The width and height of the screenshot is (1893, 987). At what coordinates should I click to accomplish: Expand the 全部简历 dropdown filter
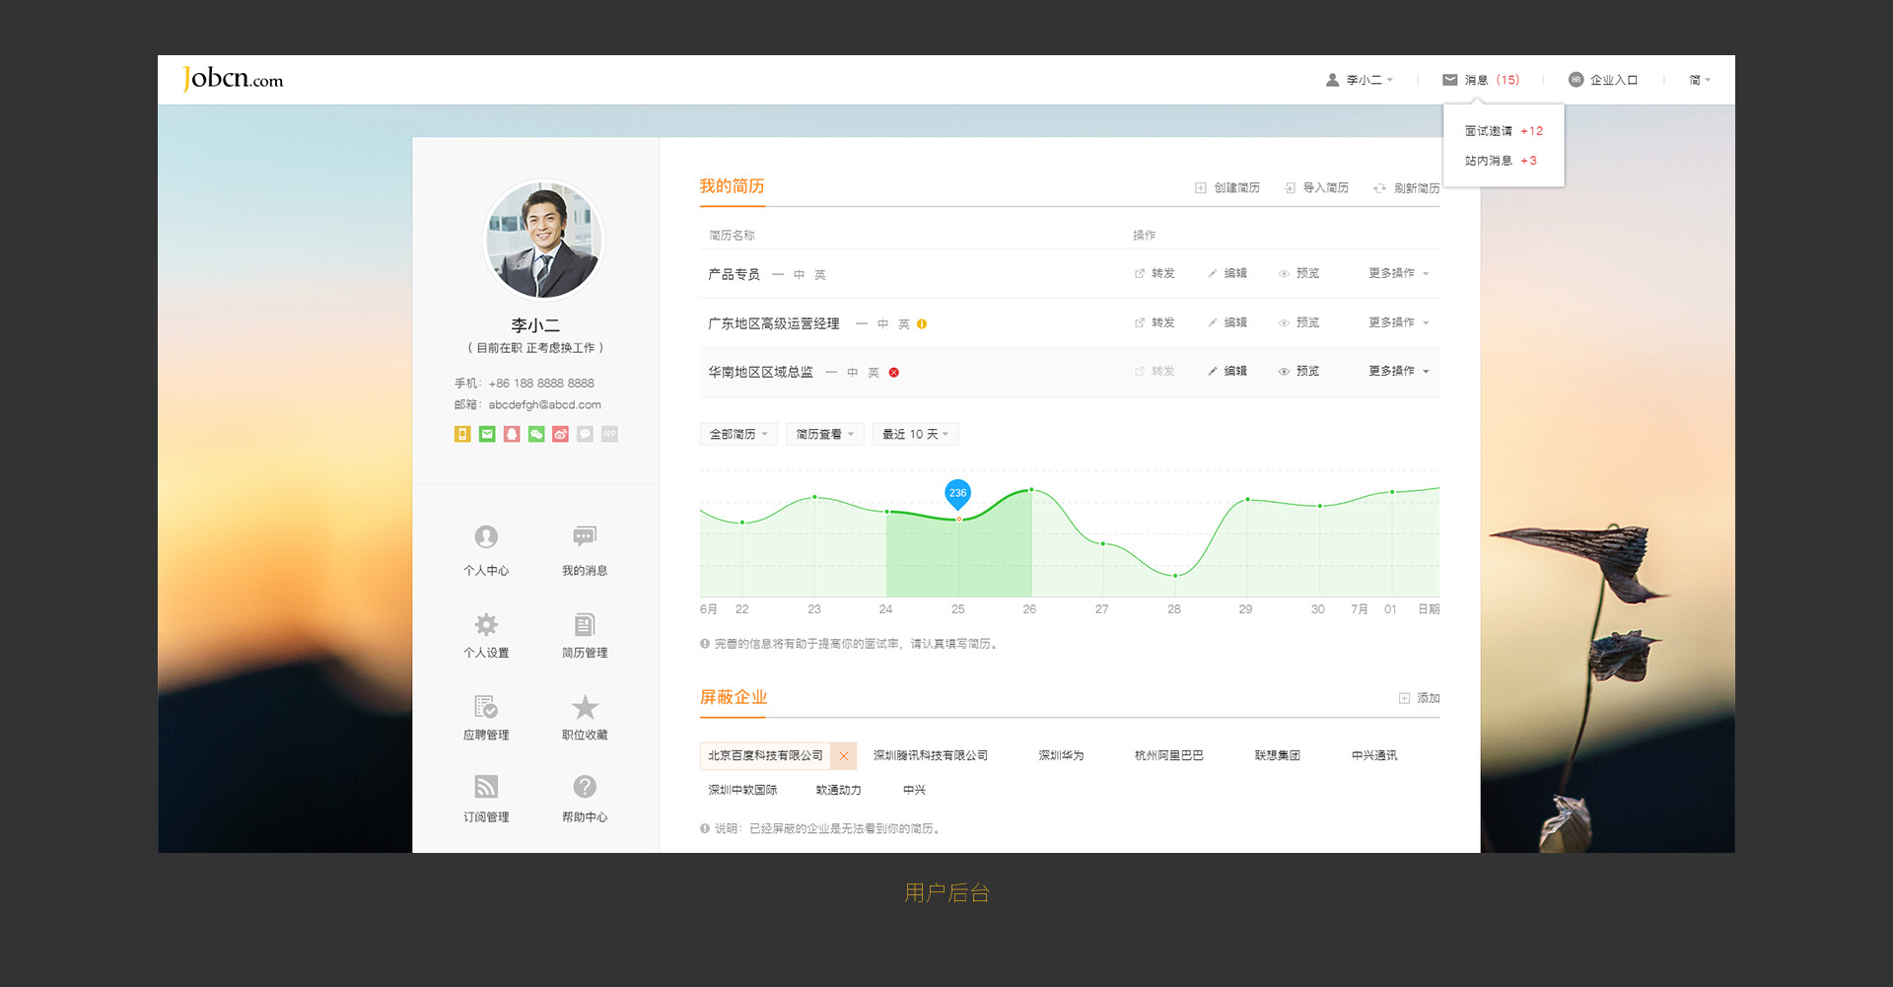738,435
